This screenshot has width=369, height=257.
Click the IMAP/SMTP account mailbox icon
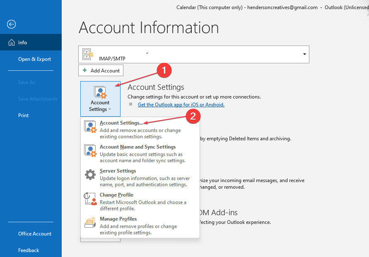click(88, 54)
